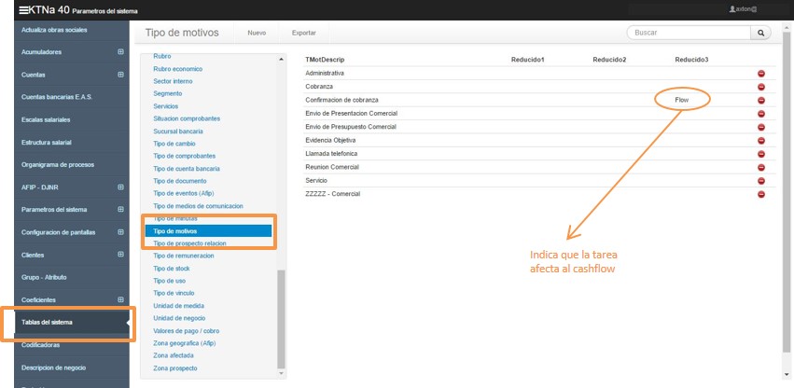Click the search magnifier button
Viewport: 794px width, 388px height.
762,33
